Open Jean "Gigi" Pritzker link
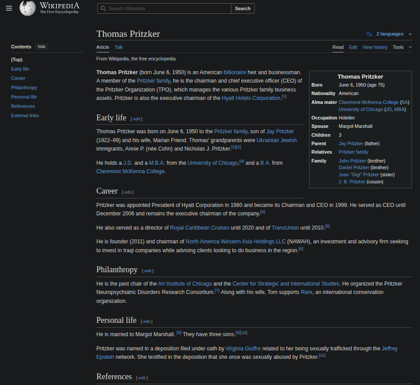This screenshot has height=385, width=420. click(359, 175)
